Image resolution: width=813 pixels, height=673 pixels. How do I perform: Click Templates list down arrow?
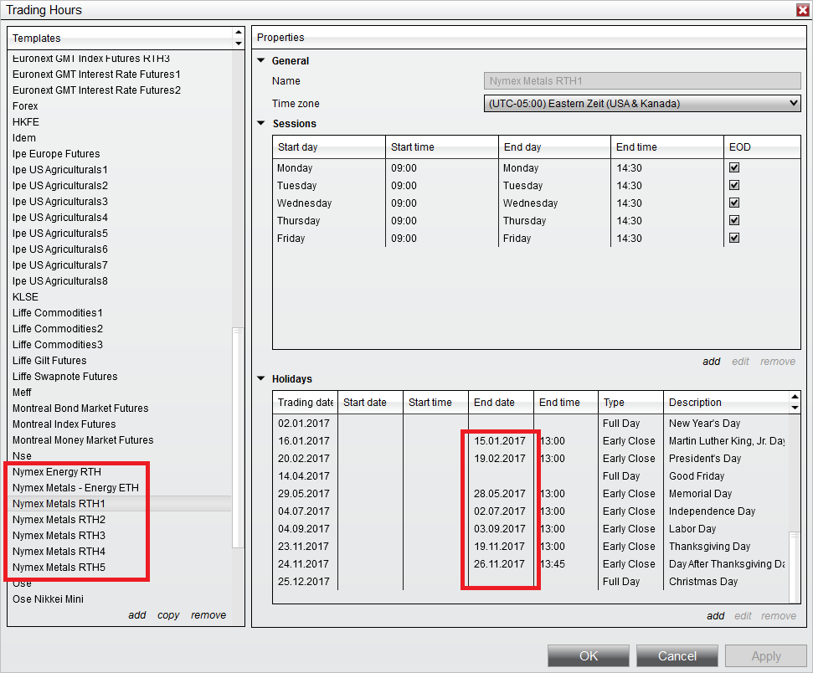(x=239, y=44)
